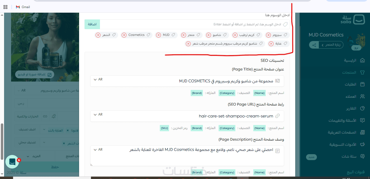Image resolution: width=370 pixels, height=179 pixels.
Task: Click the tag icon inside tags input
Action: point(285,24)
